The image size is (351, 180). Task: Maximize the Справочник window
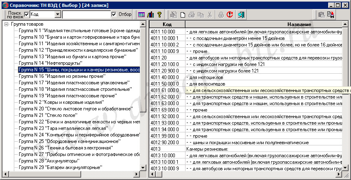(338, 5)
